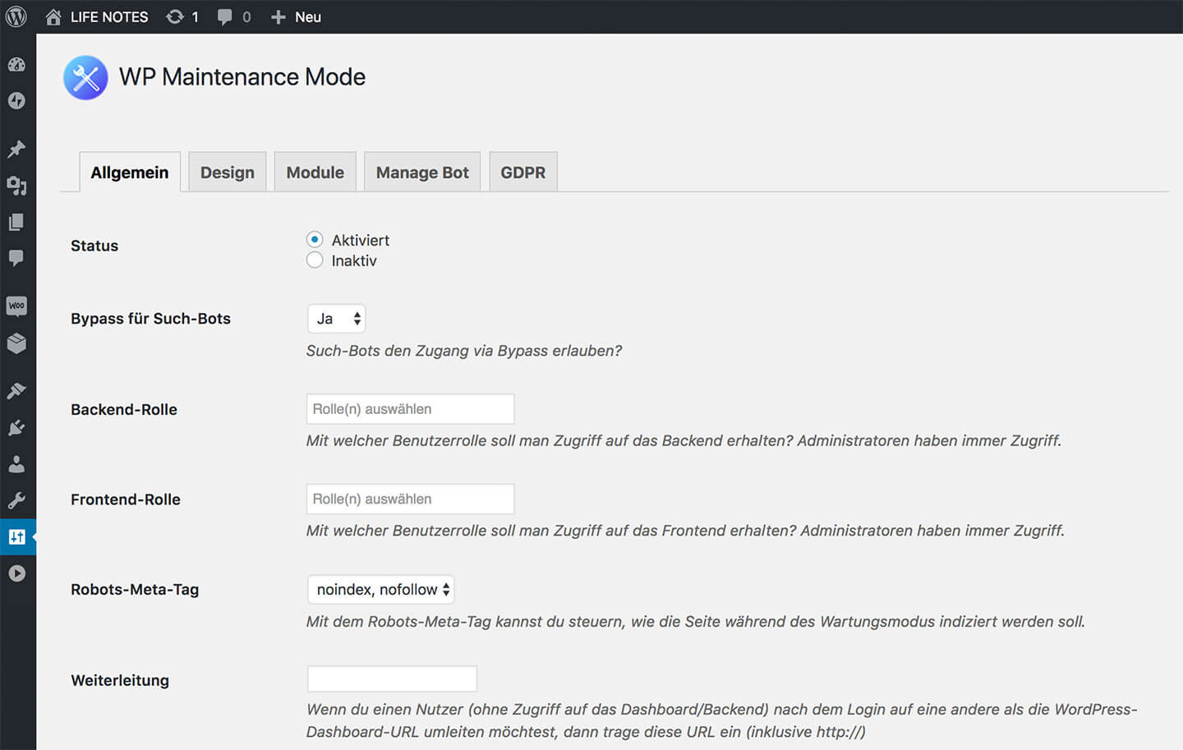Open the Jetpack lightning bolt sidebar icon
Viewport: 1183px width, 750px height.
coord(16,101)
